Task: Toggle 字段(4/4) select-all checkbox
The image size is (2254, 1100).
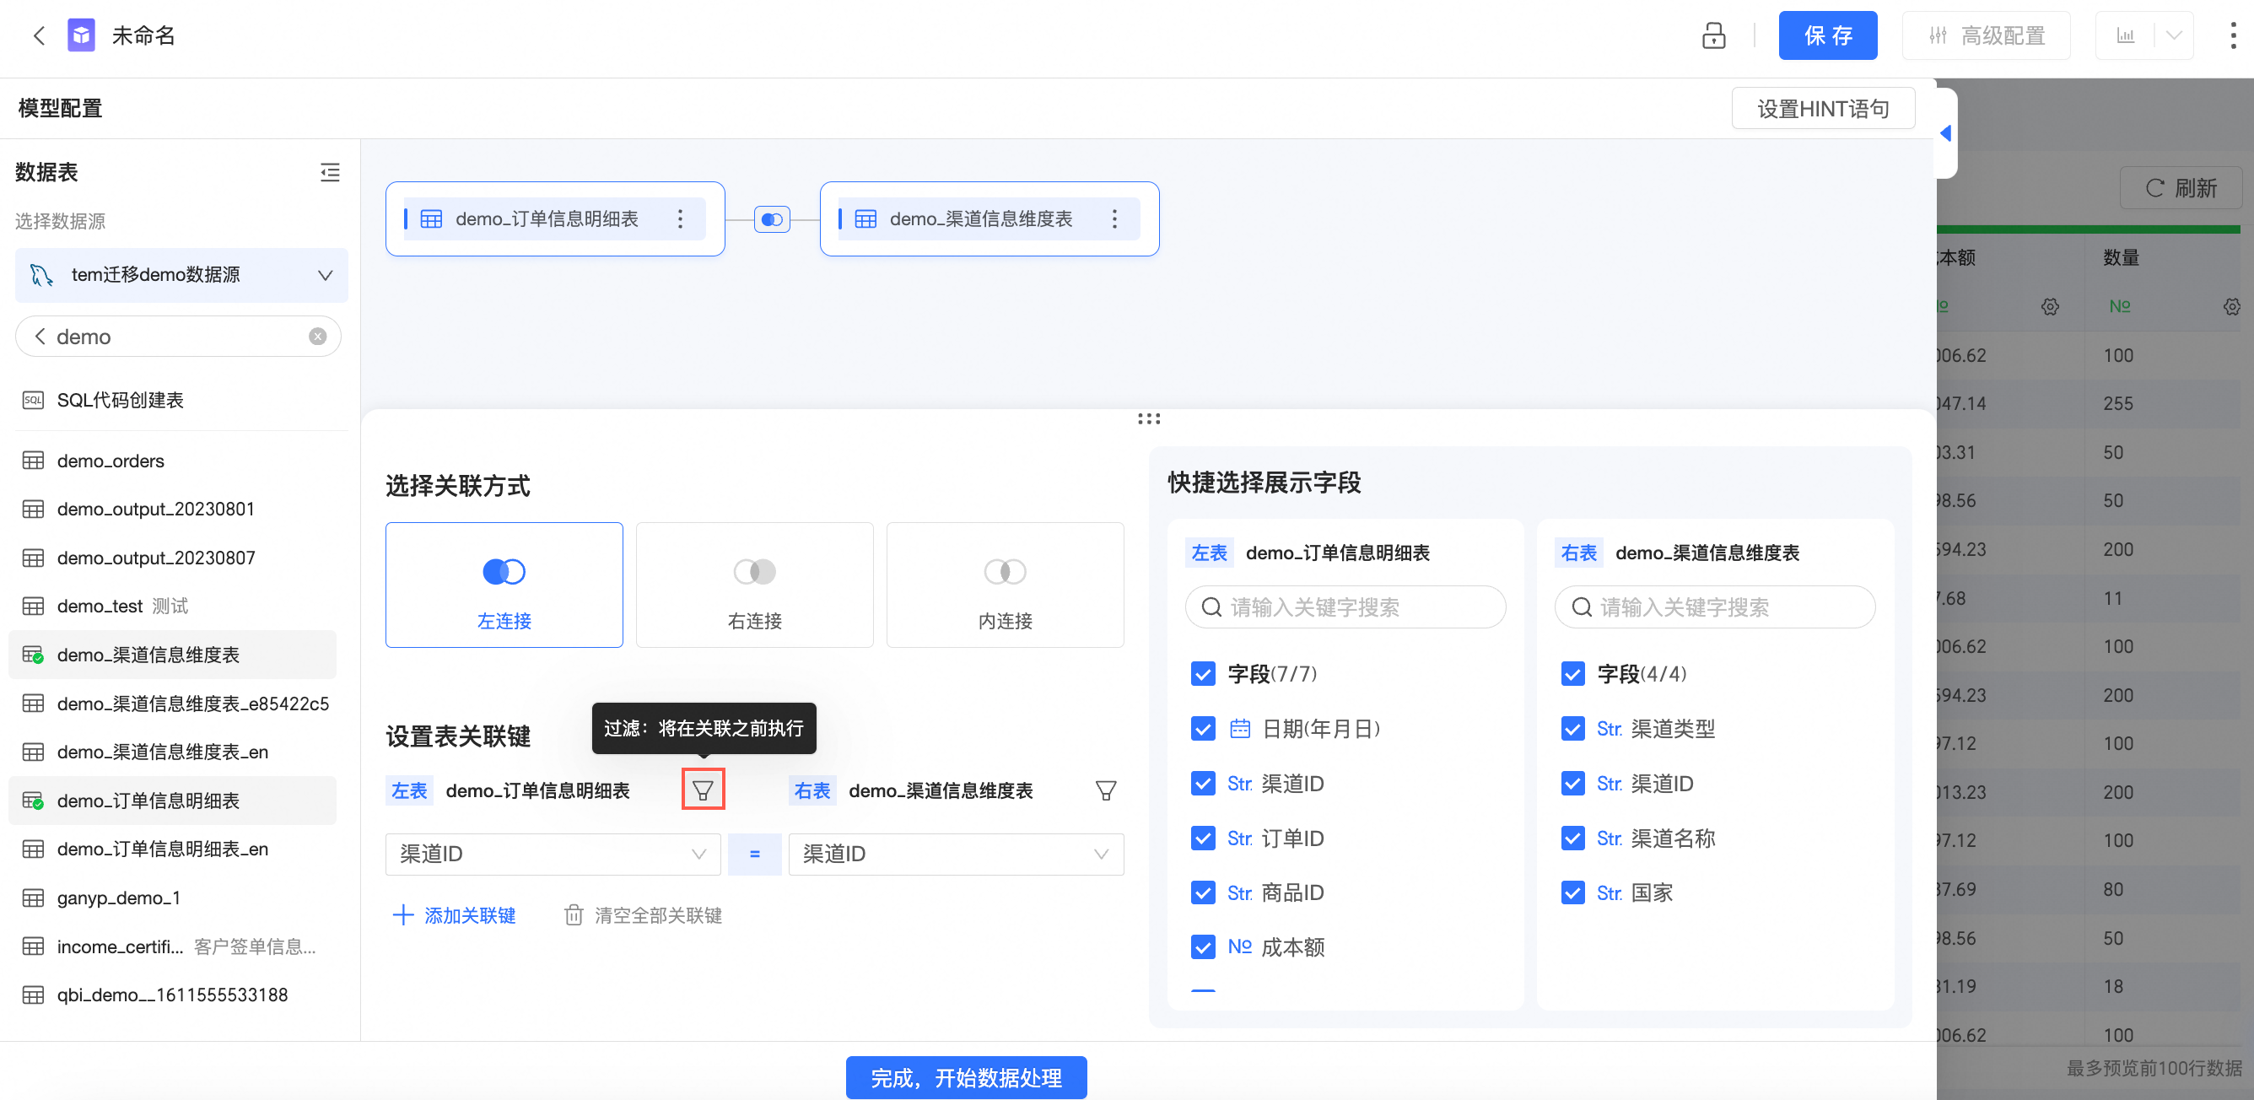Action: click(x=1572, y=673)
